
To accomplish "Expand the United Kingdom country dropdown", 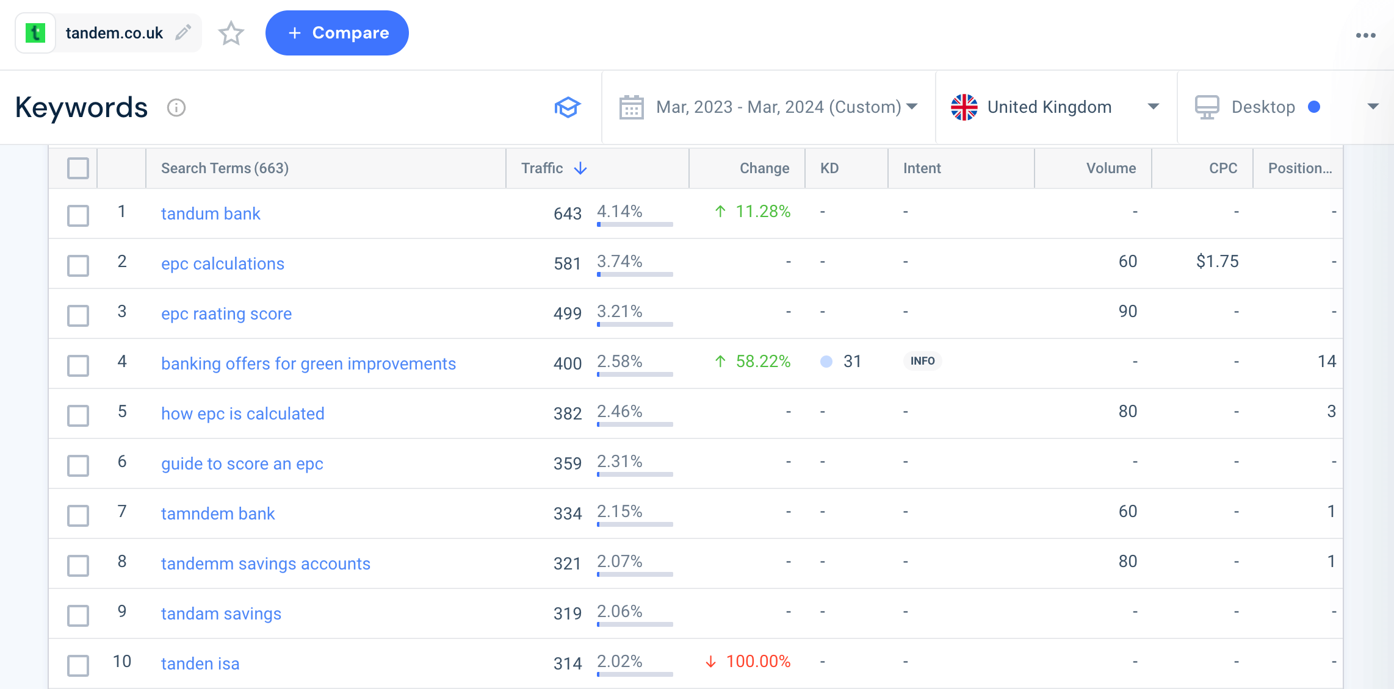I will (1154, 106).
